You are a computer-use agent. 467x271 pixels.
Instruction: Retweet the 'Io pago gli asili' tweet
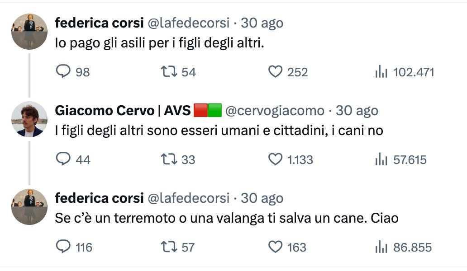click(x=169, y=72)
